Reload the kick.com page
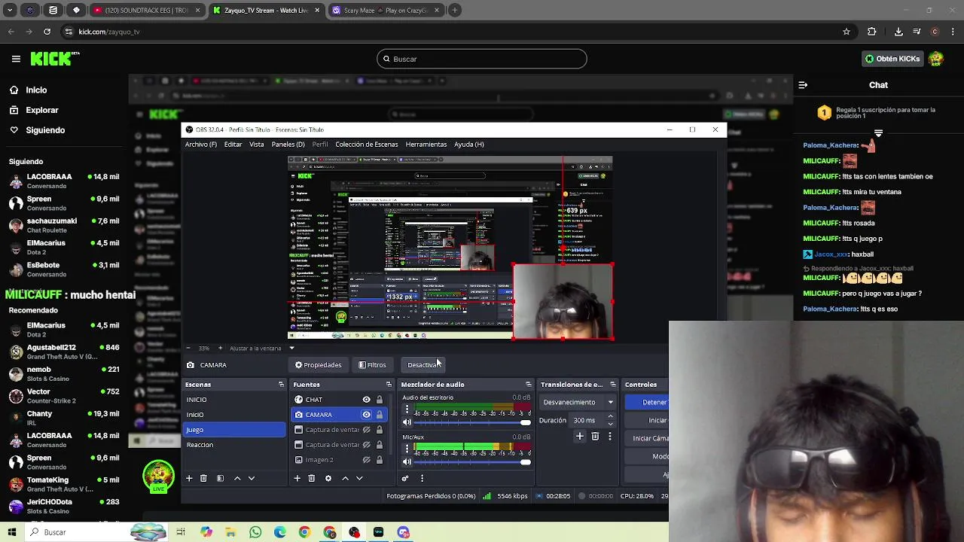This screenshot has height=542, width=964. (x=47, y=32)
